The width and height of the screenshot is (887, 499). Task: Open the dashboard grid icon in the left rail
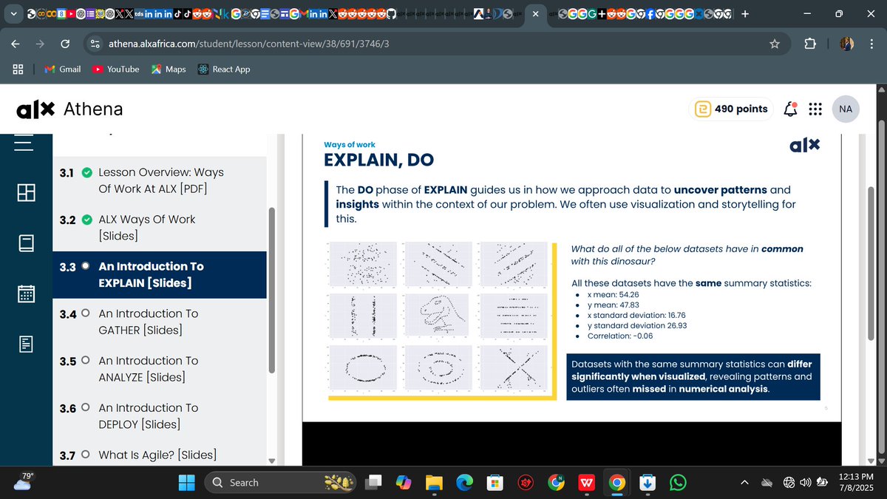(x=27, y=191)
